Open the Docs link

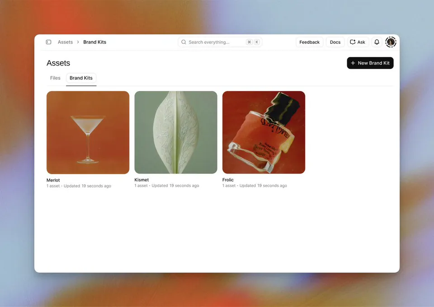[x=335, y=42]
